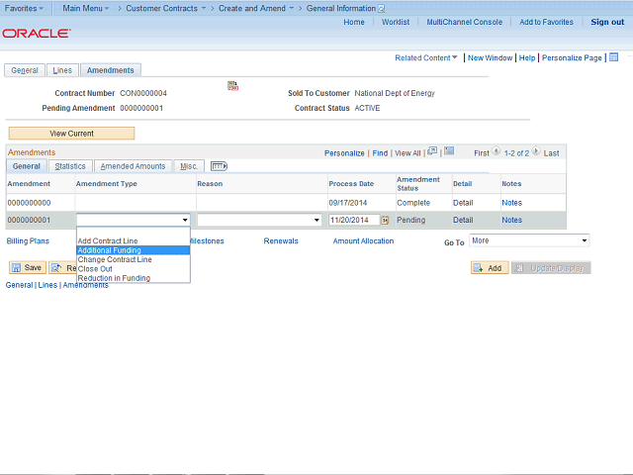Image resolution: width=633 pixels, height=475 pixels.
Task: Click the First link in grid navigation
Action: point(482,153)
